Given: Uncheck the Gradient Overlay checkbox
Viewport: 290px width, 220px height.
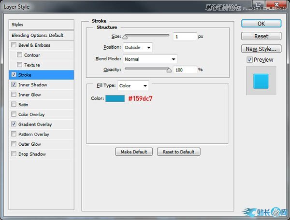Looking at the screenshot, I should click(14, 124).
